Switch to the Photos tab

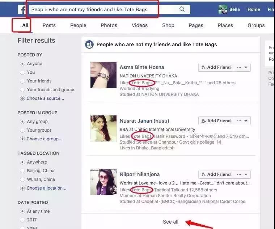[109, 25]
